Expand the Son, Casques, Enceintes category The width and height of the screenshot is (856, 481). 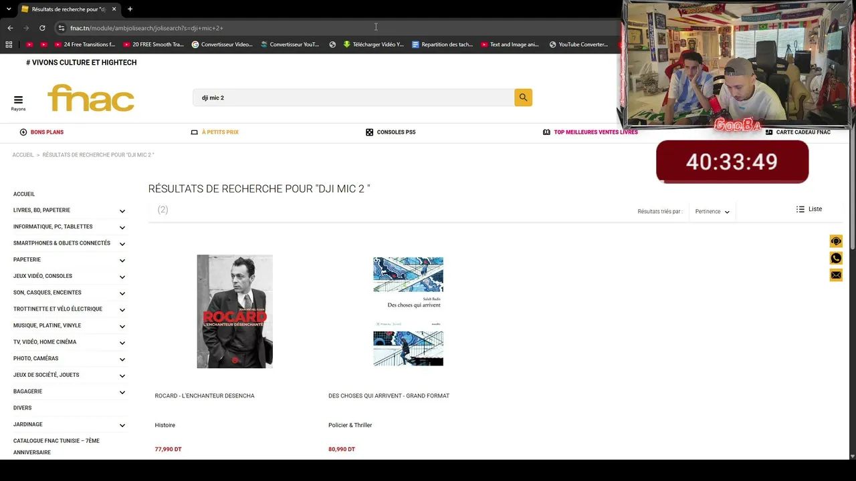point(122,293)
